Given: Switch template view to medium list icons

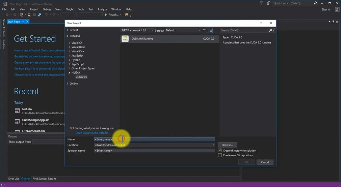Looking at the screenshot, I should 210,30.
